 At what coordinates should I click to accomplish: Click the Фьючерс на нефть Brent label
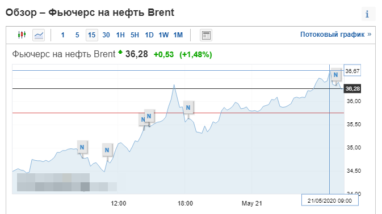point(64,54)
